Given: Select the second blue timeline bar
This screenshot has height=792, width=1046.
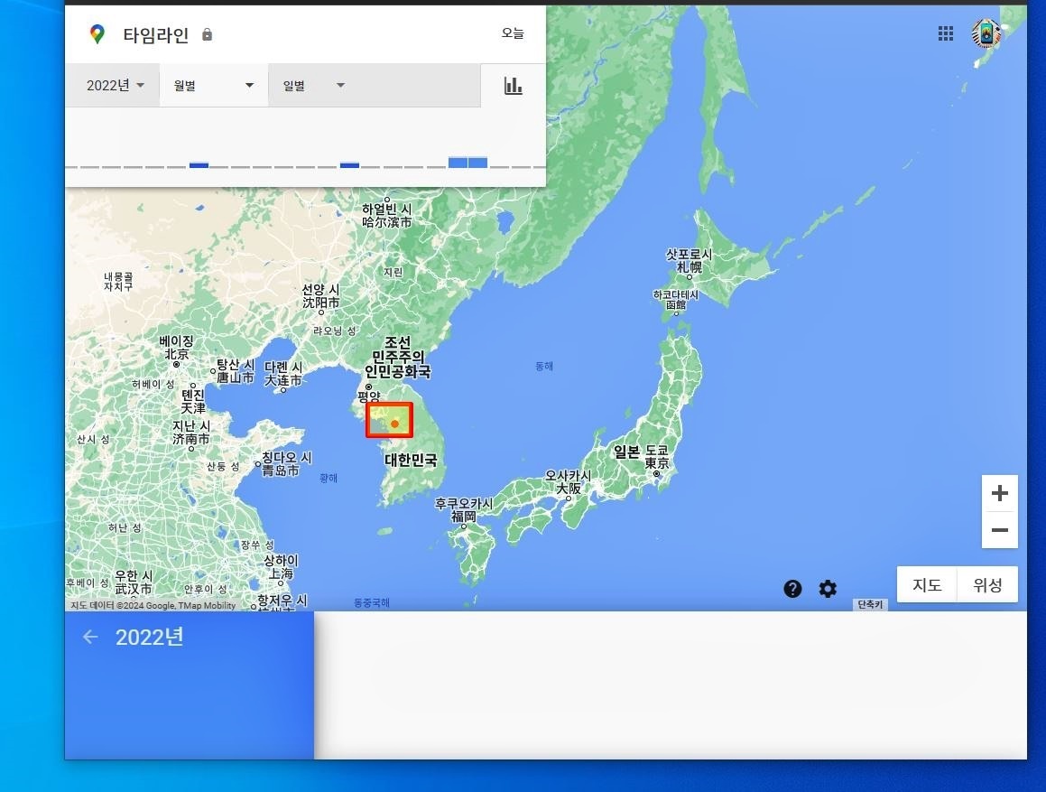Looking at the screenshot, I should tap(349, 165).
